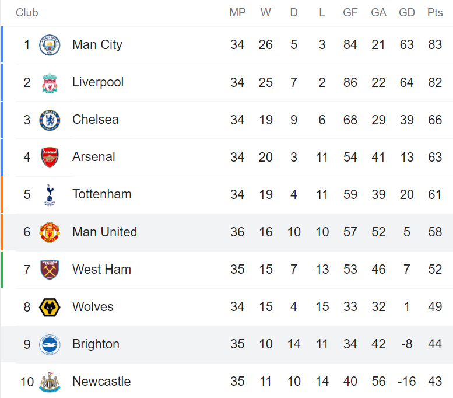453x398 pixels.
Task: Click the MP column header
Action: tap(237, 12)
